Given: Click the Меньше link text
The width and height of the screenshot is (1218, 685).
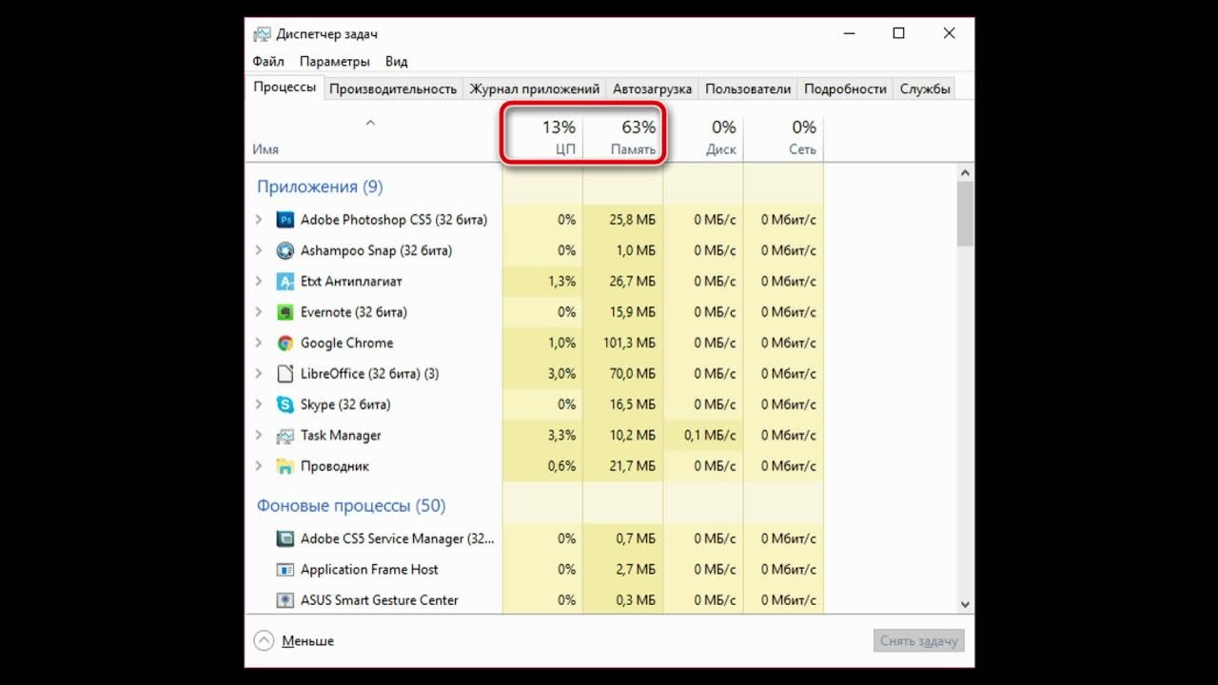Looking at the screenshot, I should pyautogui.click(x=307, y=641).
